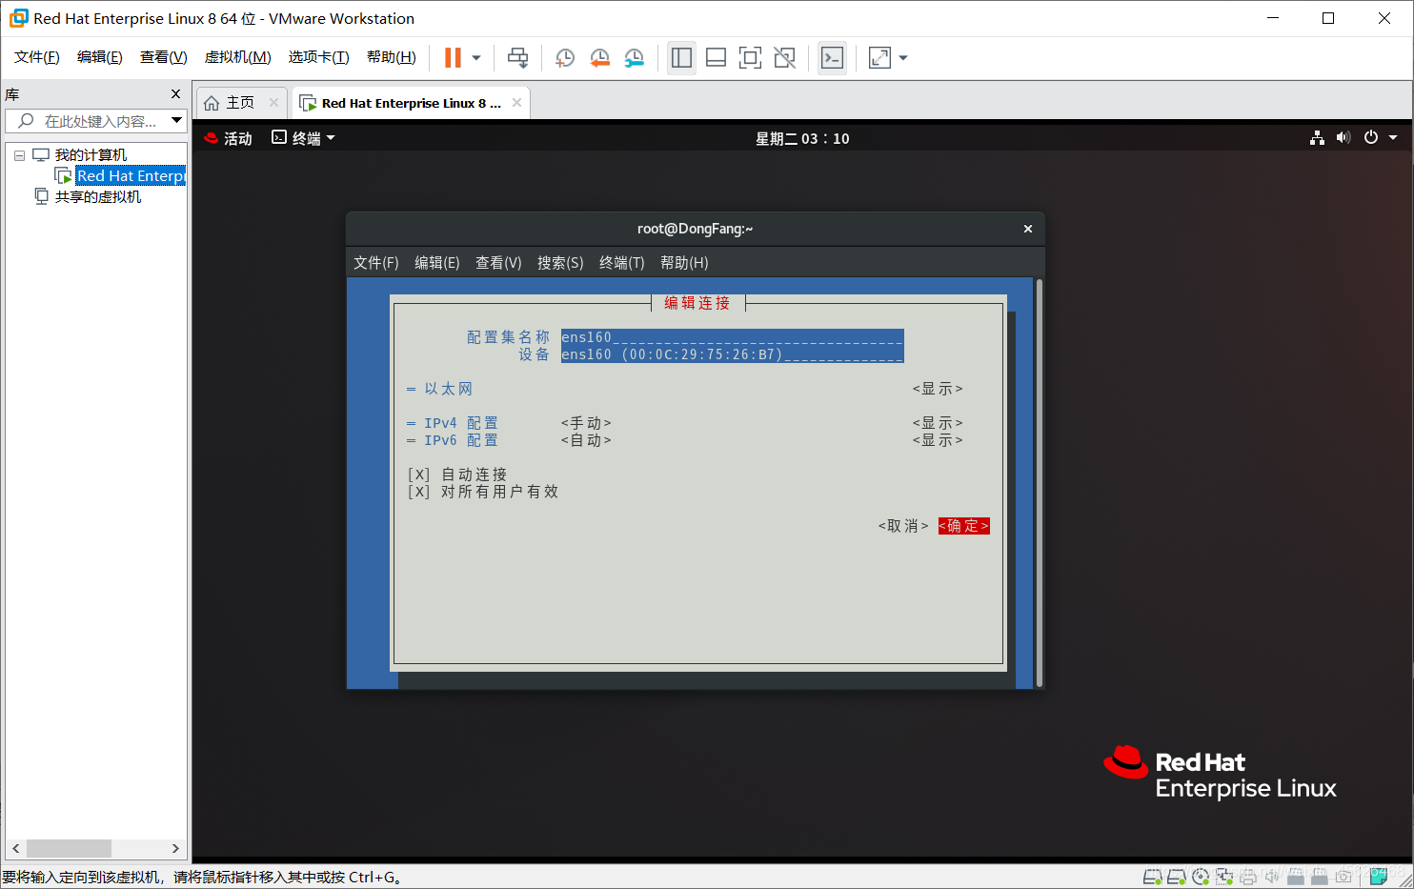Collapse the 我的计算机 tree node
This screenshot has height=889, width=1414.
(x=19, y=155)
